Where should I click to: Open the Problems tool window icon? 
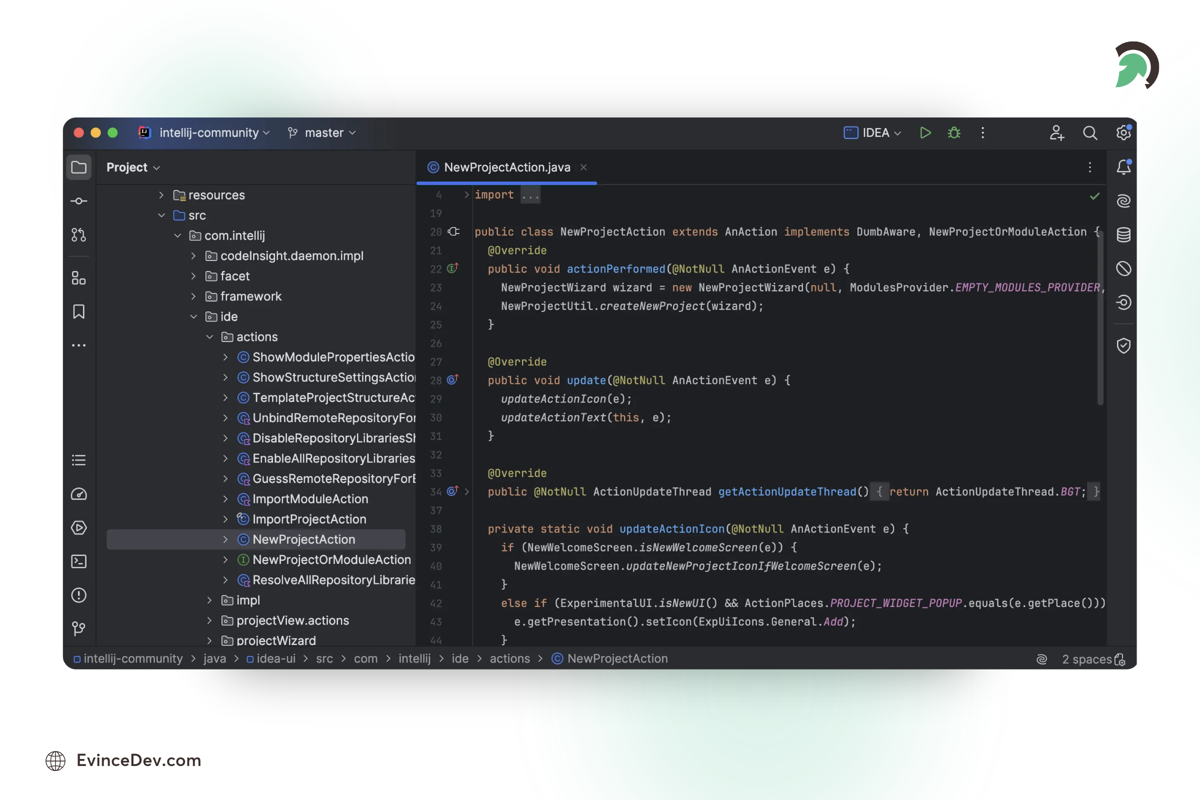coord(78,595)
